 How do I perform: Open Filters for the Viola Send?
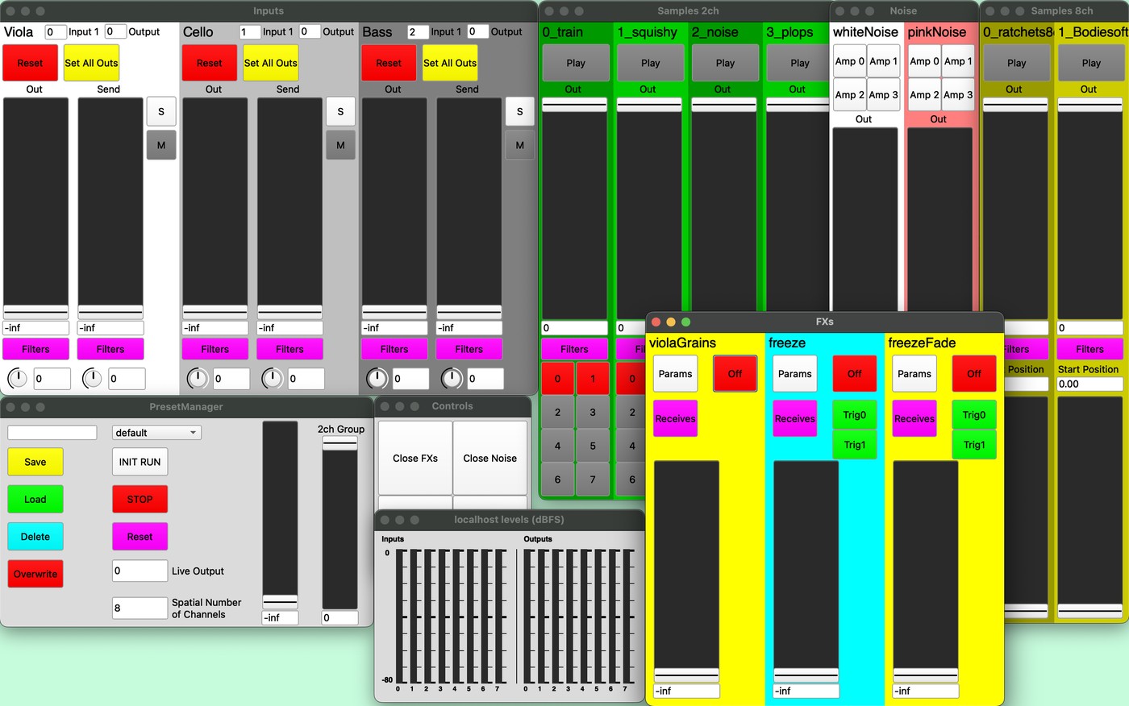coord(110,349)
